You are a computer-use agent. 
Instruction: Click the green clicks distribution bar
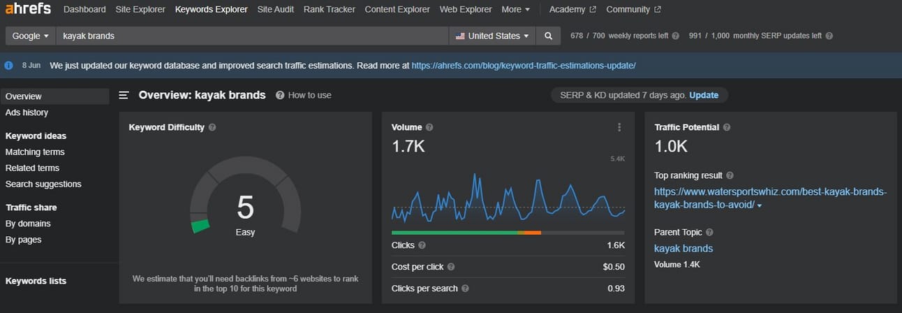tap(455, 232)
